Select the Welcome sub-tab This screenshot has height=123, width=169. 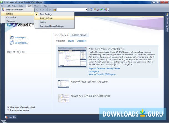(x=60, y=41)
